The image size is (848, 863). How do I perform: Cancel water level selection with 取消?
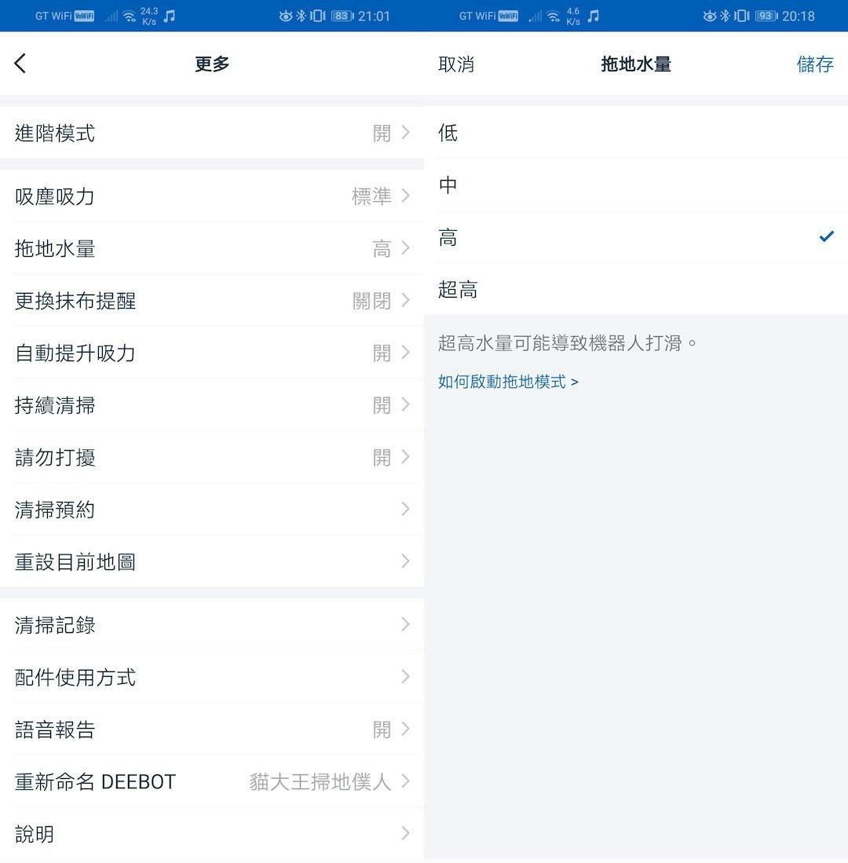tap(456, 64)
